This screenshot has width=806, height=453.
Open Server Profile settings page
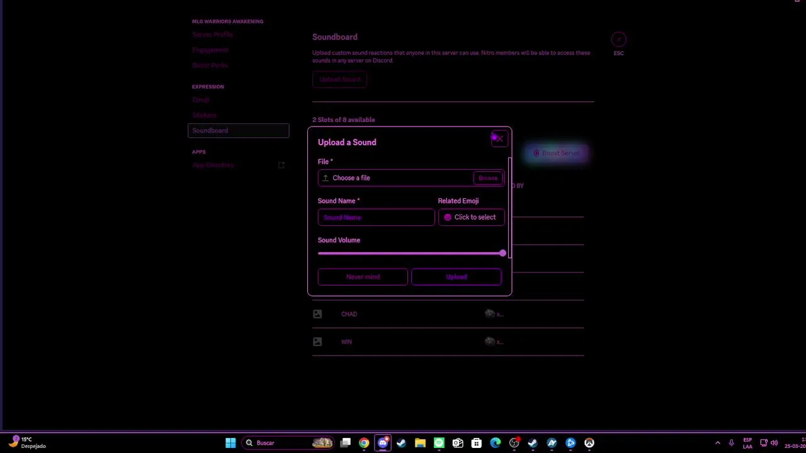click(213, 35)
